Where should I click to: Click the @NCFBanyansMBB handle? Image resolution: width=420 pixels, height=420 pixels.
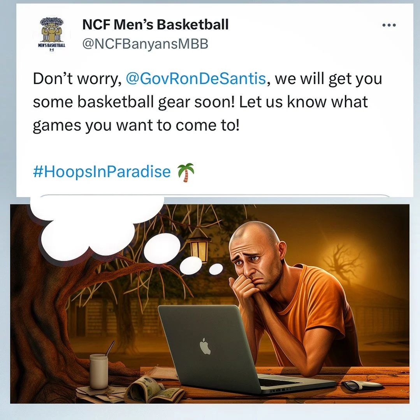click(145, 44)
